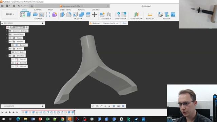Jump to the timeline end

(x=17, y=112)
